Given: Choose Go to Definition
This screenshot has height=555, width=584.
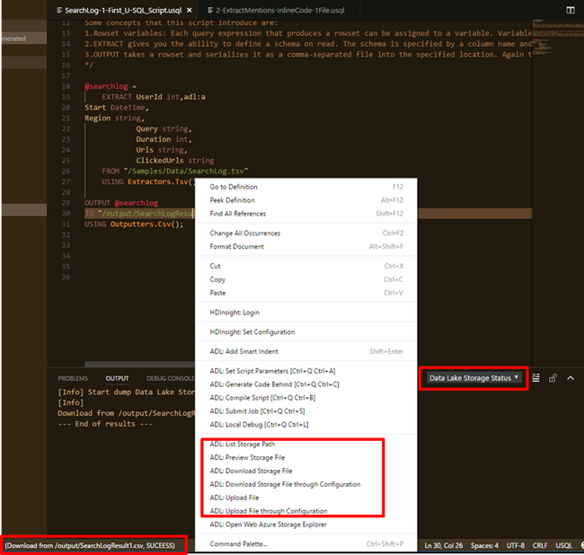Looking at the screenshot, I should (306, 187).
